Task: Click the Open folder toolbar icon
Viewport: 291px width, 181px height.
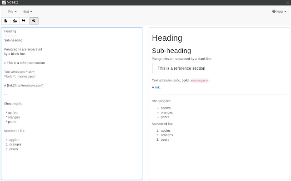Action: click(x=15, y=21)
